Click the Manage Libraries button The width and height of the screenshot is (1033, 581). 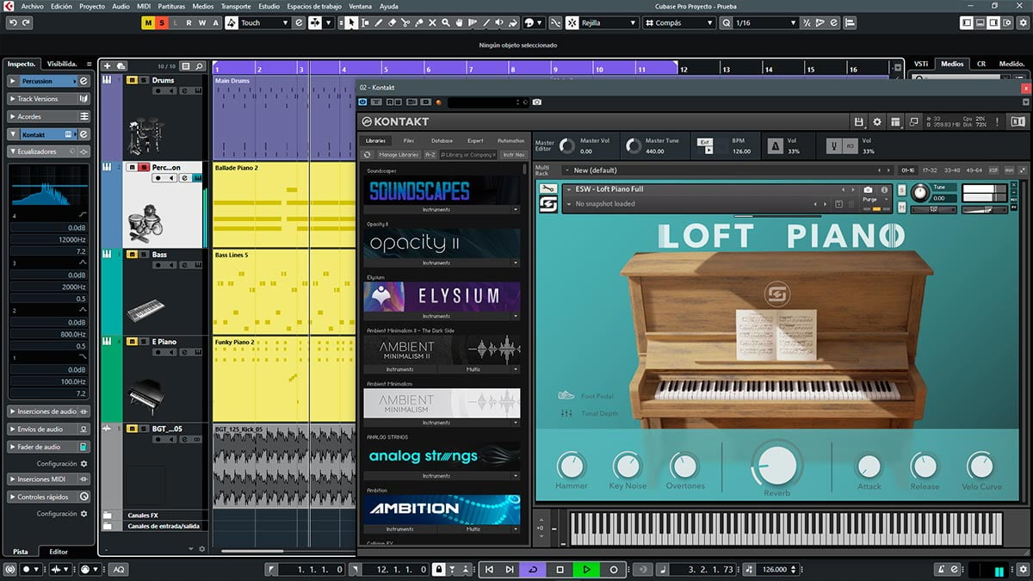(399, 155)
